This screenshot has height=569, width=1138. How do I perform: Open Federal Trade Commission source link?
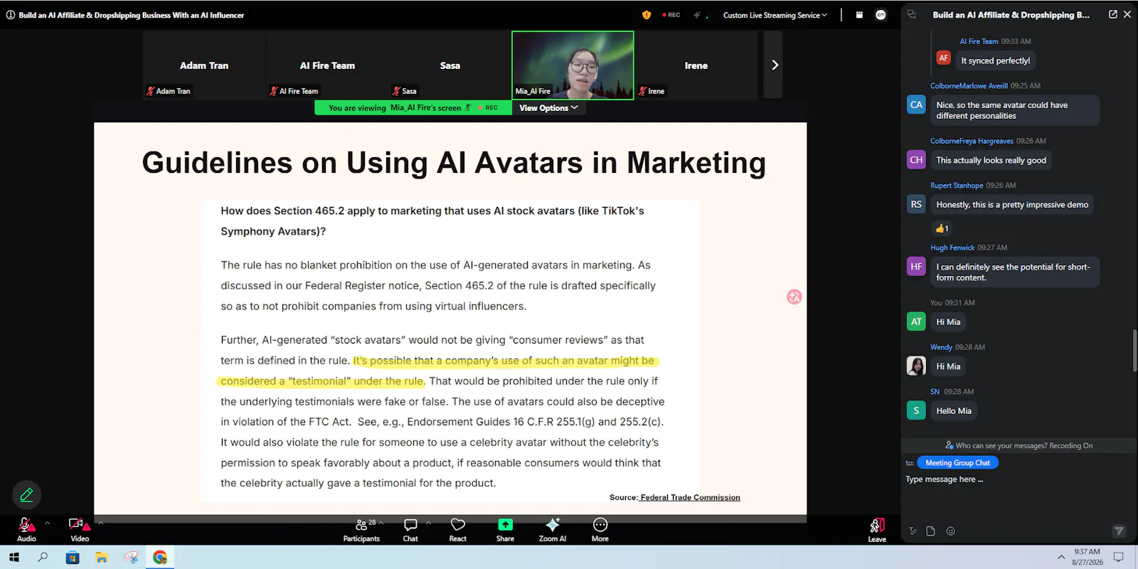coord(690,497)
